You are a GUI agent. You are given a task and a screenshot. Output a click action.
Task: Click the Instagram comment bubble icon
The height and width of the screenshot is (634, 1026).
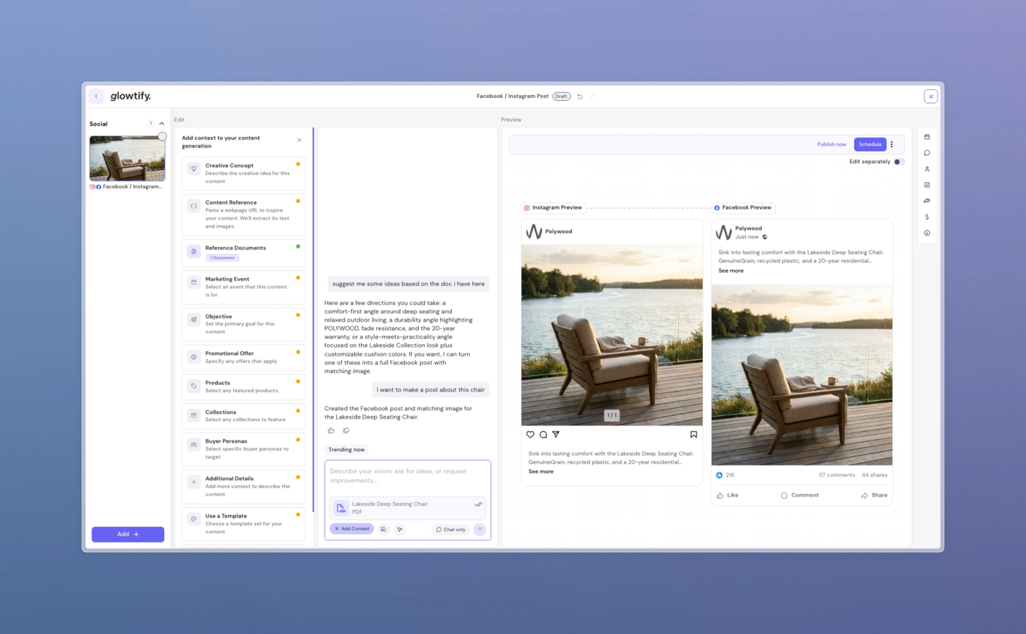(x=543, y=435)
